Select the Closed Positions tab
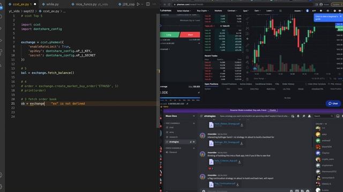 click(x=229, y=84)
